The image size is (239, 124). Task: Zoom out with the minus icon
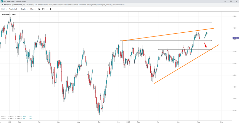point(47,9)
